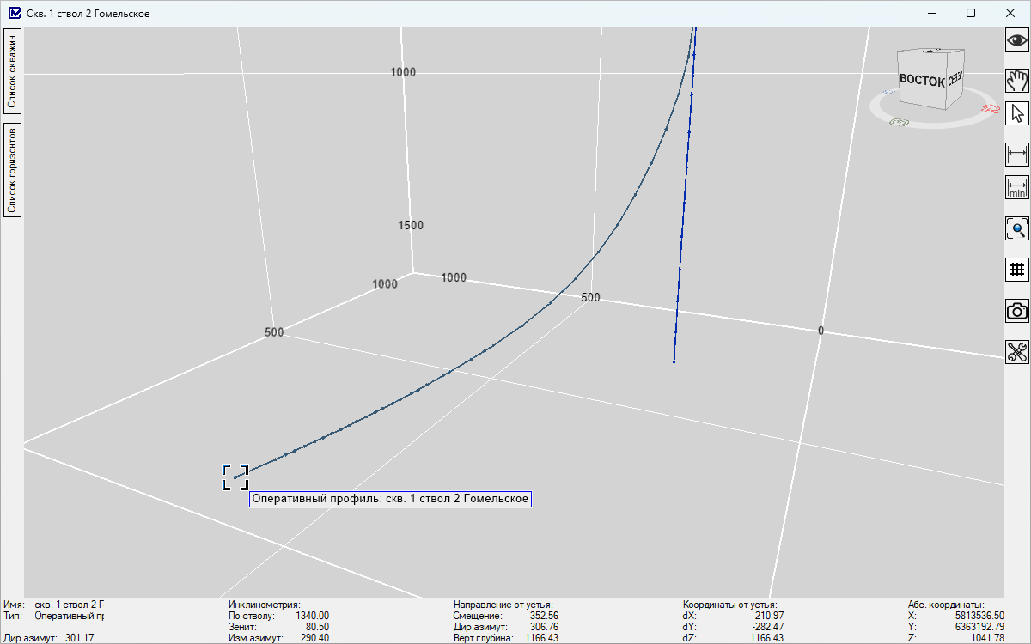The height and width of the screenshot is (644, 1031).
Task: Take a snapshot with the camera icon
Action: click(x=1017, y=311)
